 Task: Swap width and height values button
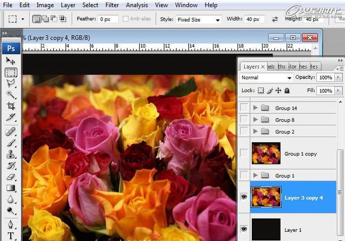(x=275, y=19)
